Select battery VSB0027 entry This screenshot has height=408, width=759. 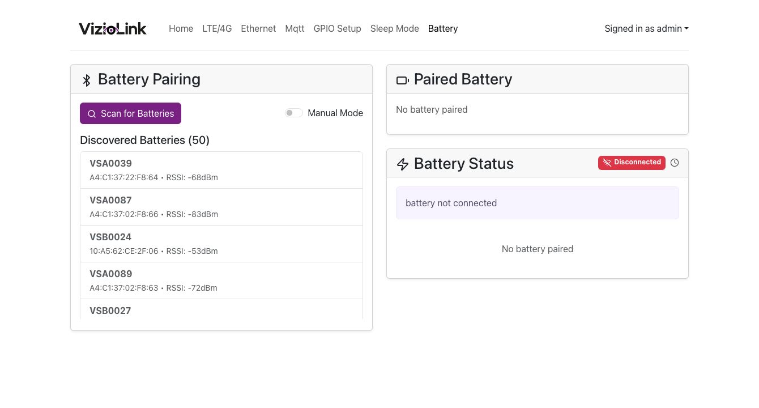tap(221, 309)
